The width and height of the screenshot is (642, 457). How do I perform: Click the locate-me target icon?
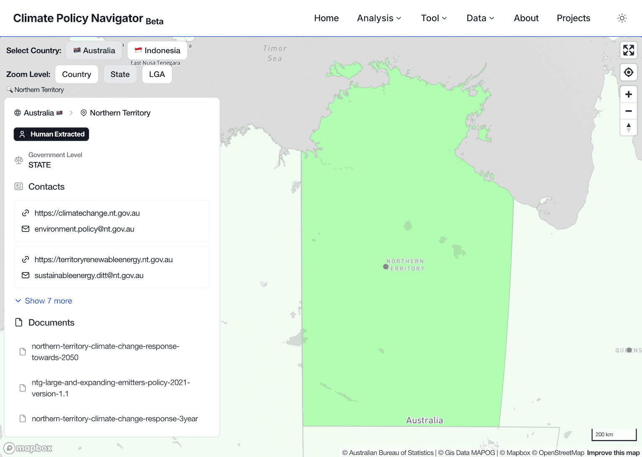coord(628,73)
